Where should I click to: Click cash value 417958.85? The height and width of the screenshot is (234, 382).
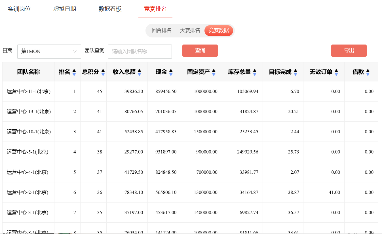point(166,132)
